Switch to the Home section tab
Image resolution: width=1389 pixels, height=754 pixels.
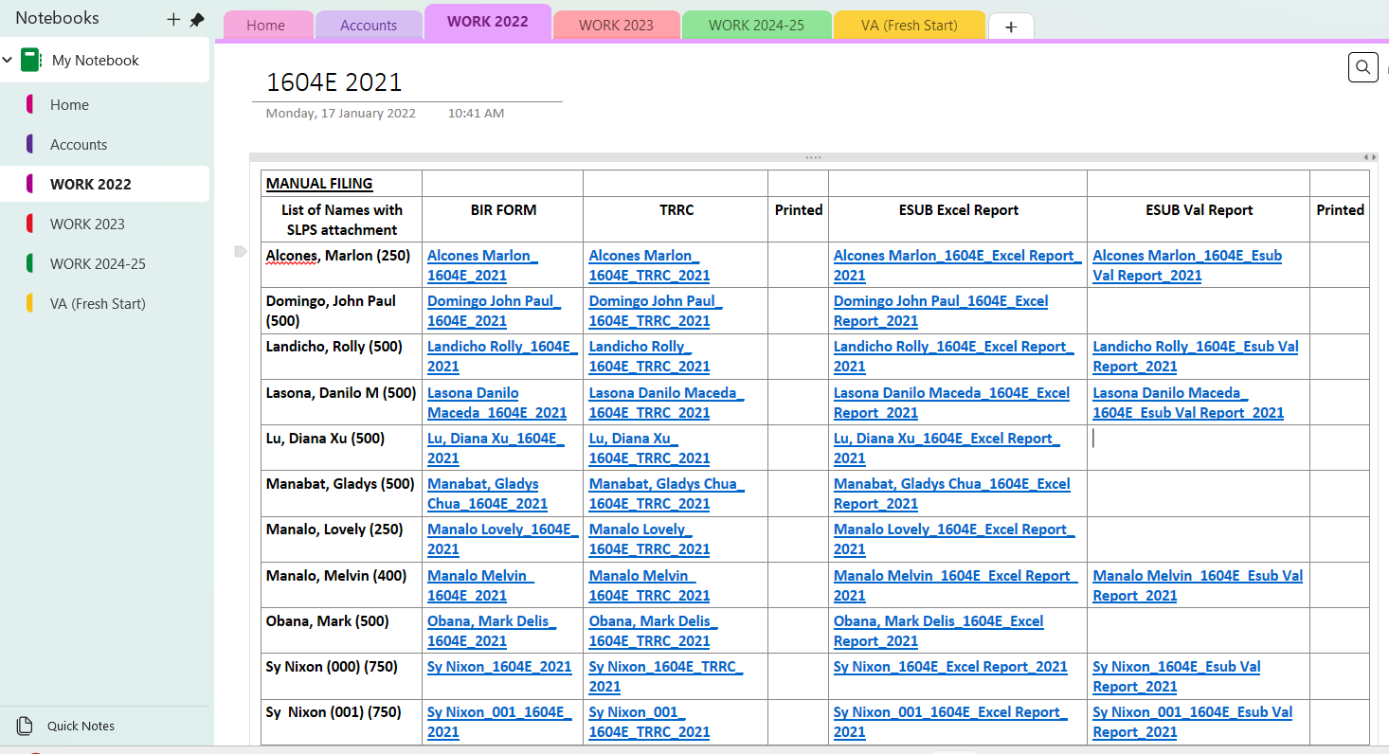265,26
